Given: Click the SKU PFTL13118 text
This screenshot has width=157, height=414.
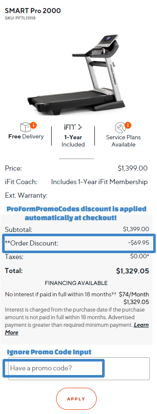Looking at the screenshot, I should 20,18.
